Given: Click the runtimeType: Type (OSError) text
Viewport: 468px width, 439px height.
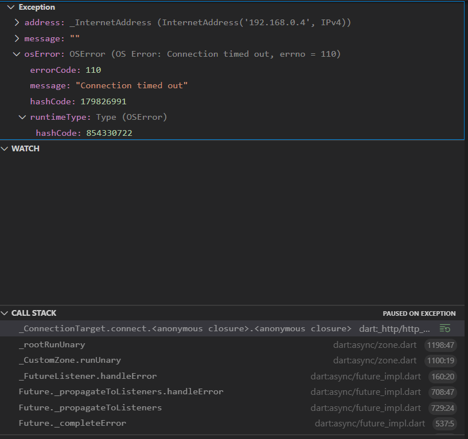Looking at the screenshot, I should tap(99, 117).
